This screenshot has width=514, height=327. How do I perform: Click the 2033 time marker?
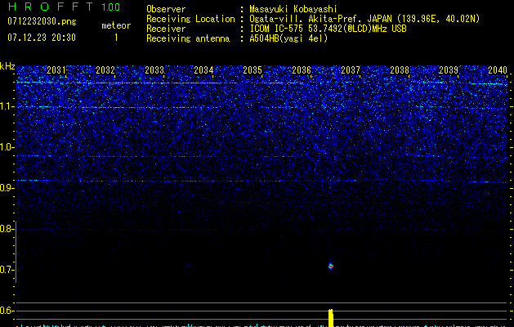point(154,69)
